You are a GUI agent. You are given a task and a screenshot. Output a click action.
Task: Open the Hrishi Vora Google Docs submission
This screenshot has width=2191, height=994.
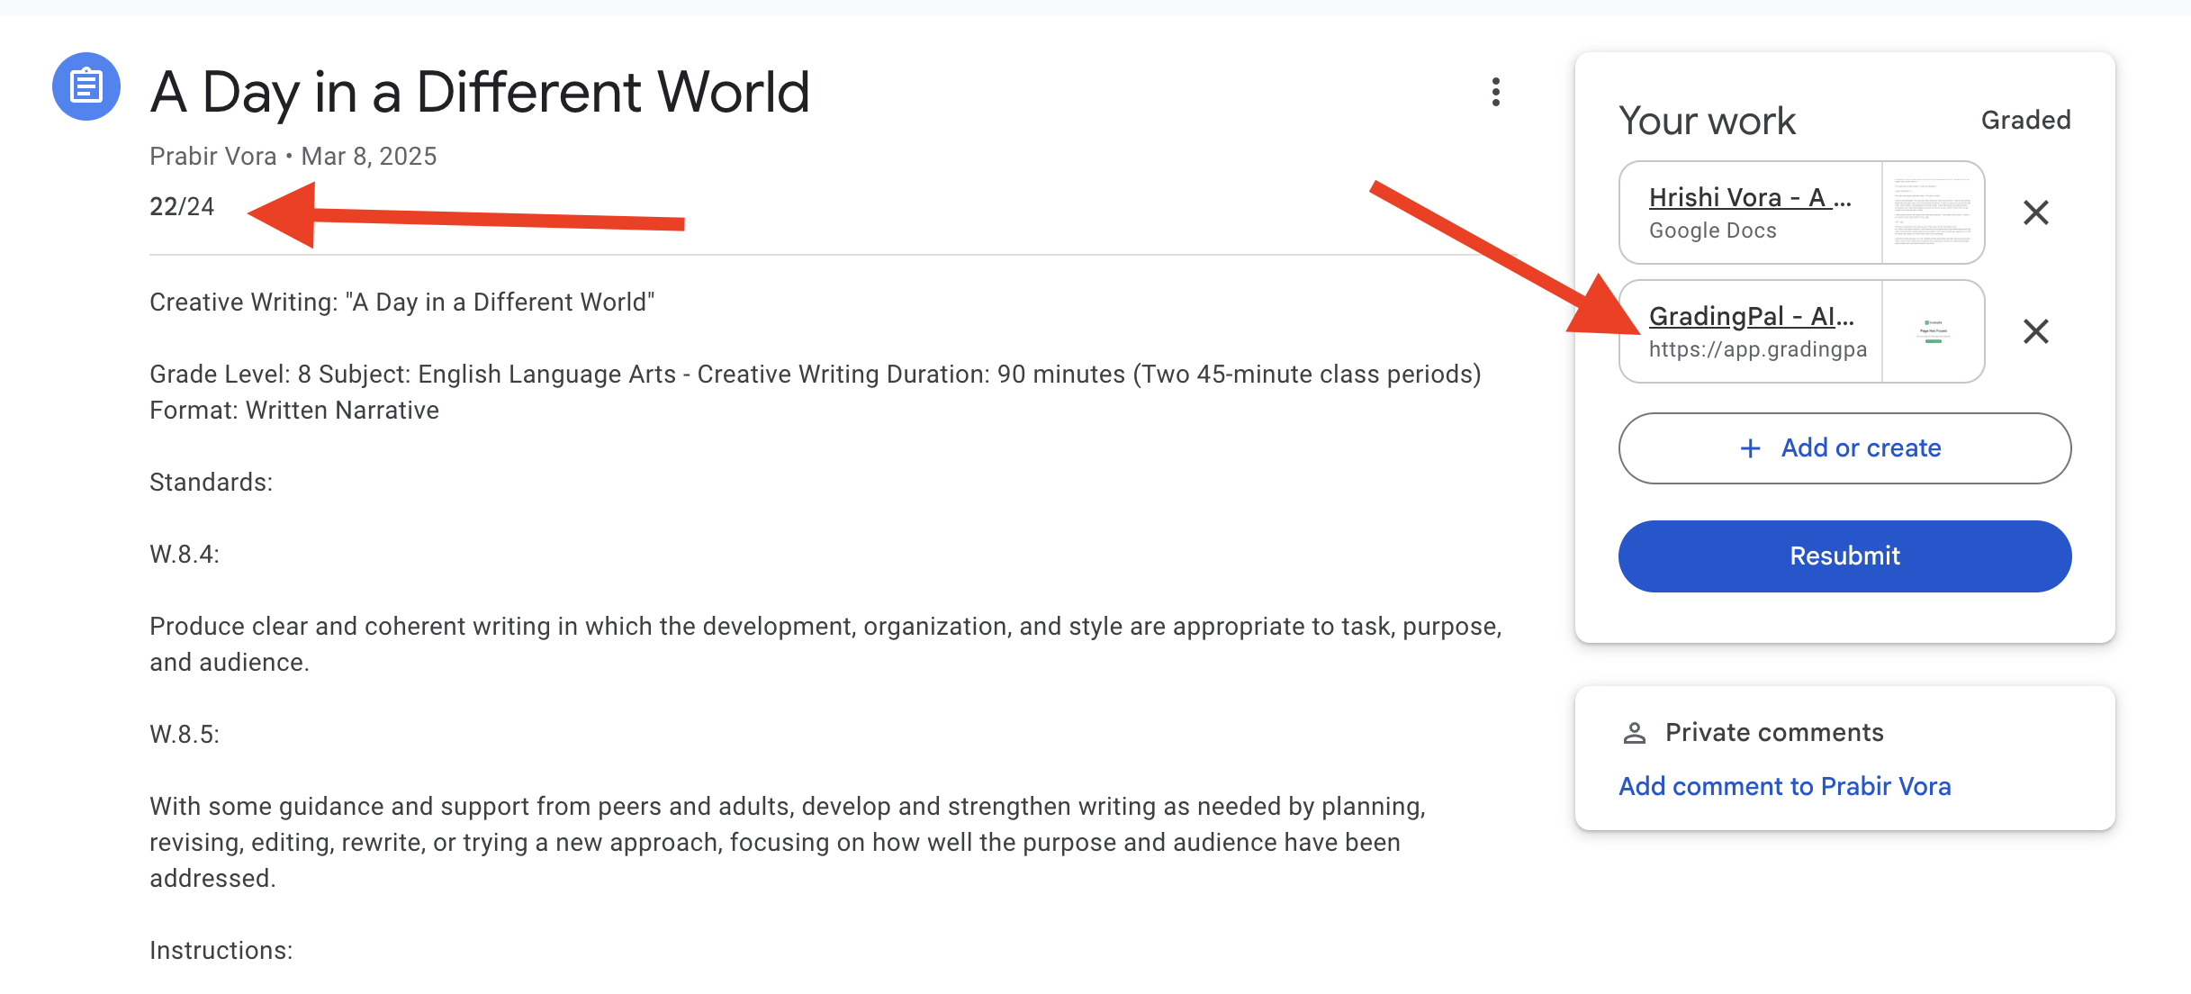pyautogui.click(x=1749, y=196)
